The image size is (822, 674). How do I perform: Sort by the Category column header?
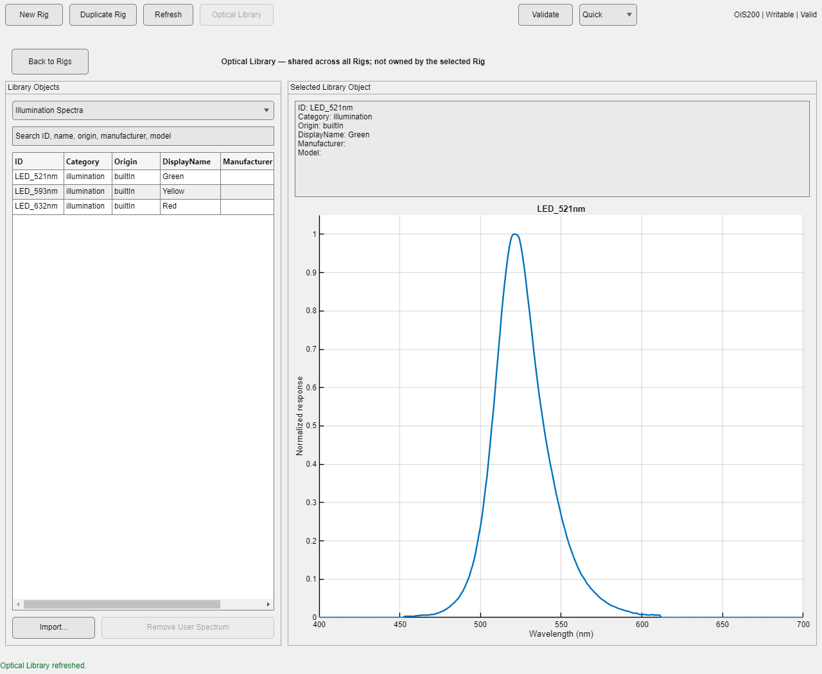(88, 162)
